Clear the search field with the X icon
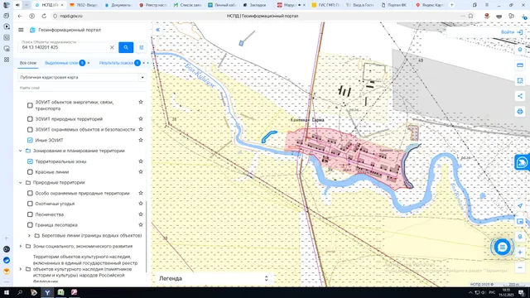This screenshot has width=530, height=298. (x=112, y=47)
